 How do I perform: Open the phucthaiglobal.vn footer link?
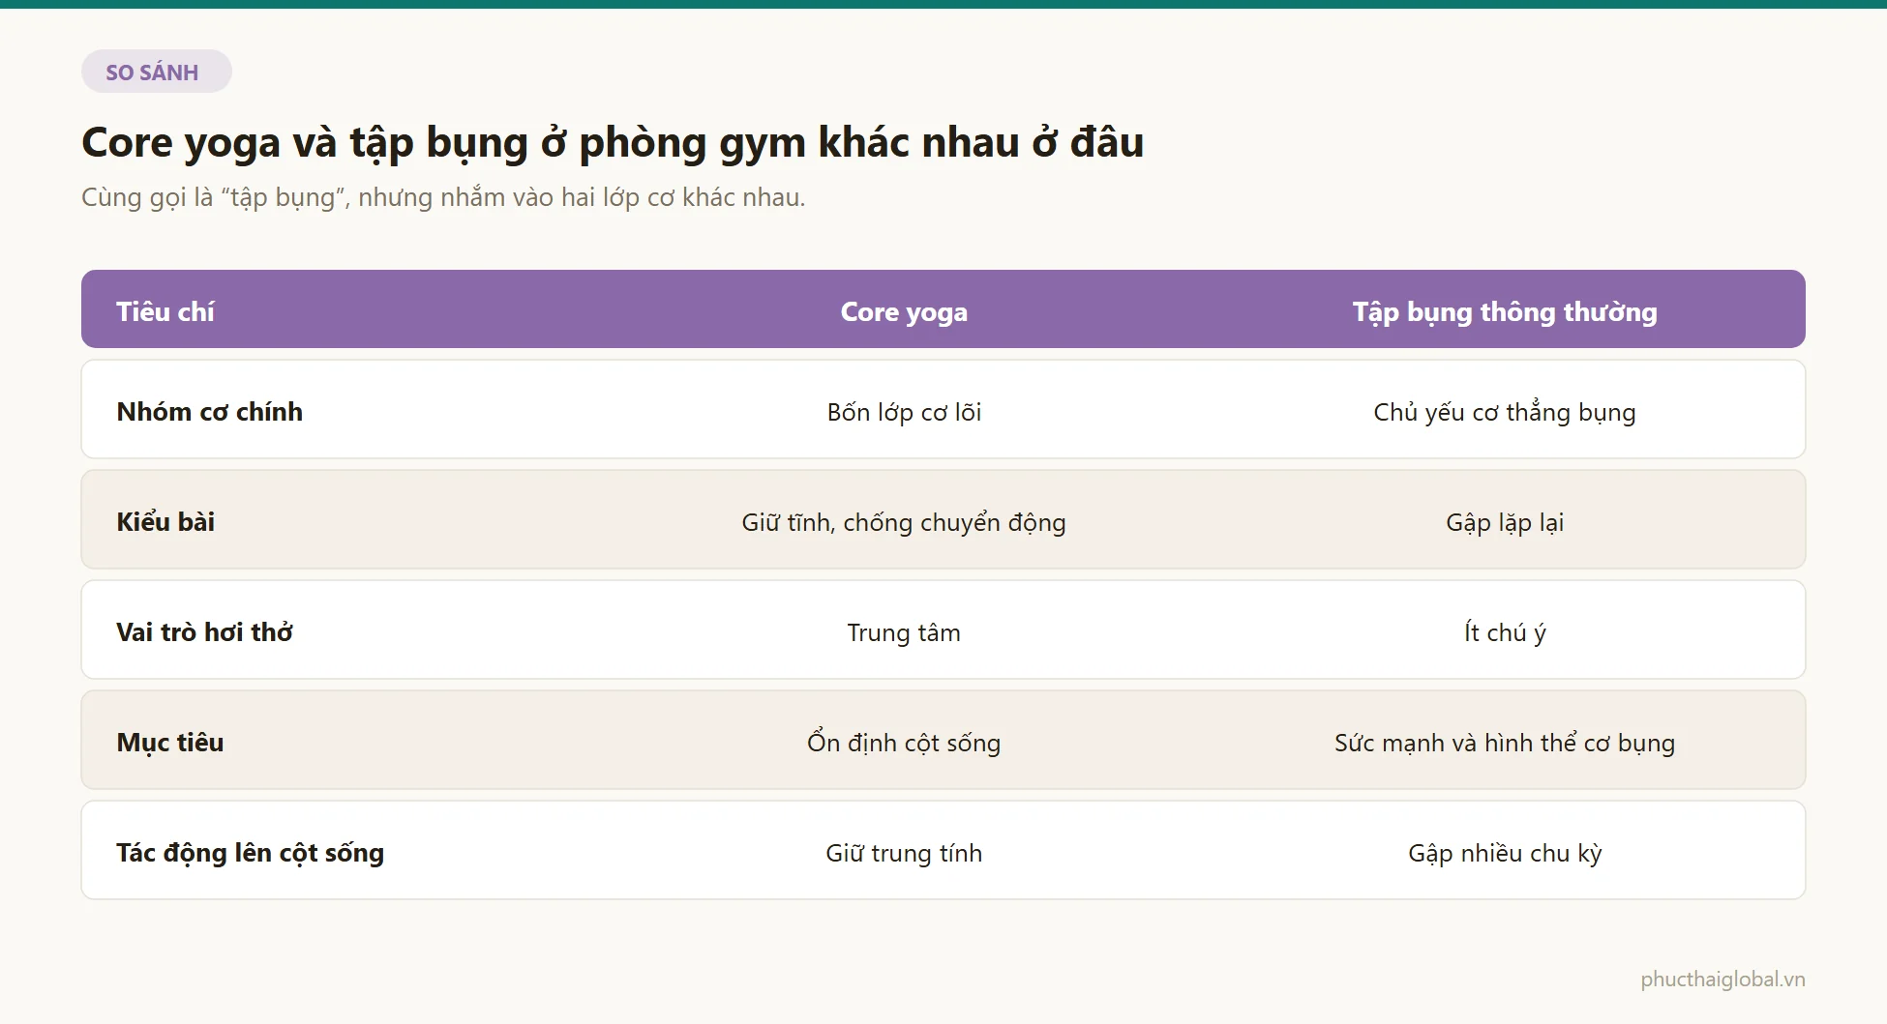[1722, 979]
